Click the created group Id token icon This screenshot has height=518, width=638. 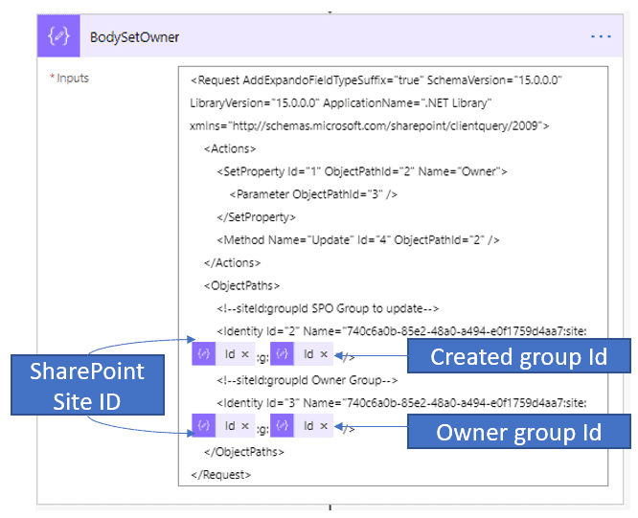tap(283, 354)
